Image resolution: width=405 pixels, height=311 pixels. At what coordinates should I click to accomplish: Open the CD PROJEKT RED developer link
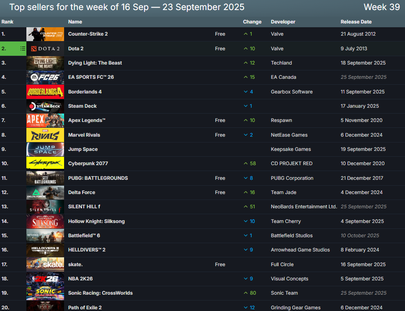point(291,163)
